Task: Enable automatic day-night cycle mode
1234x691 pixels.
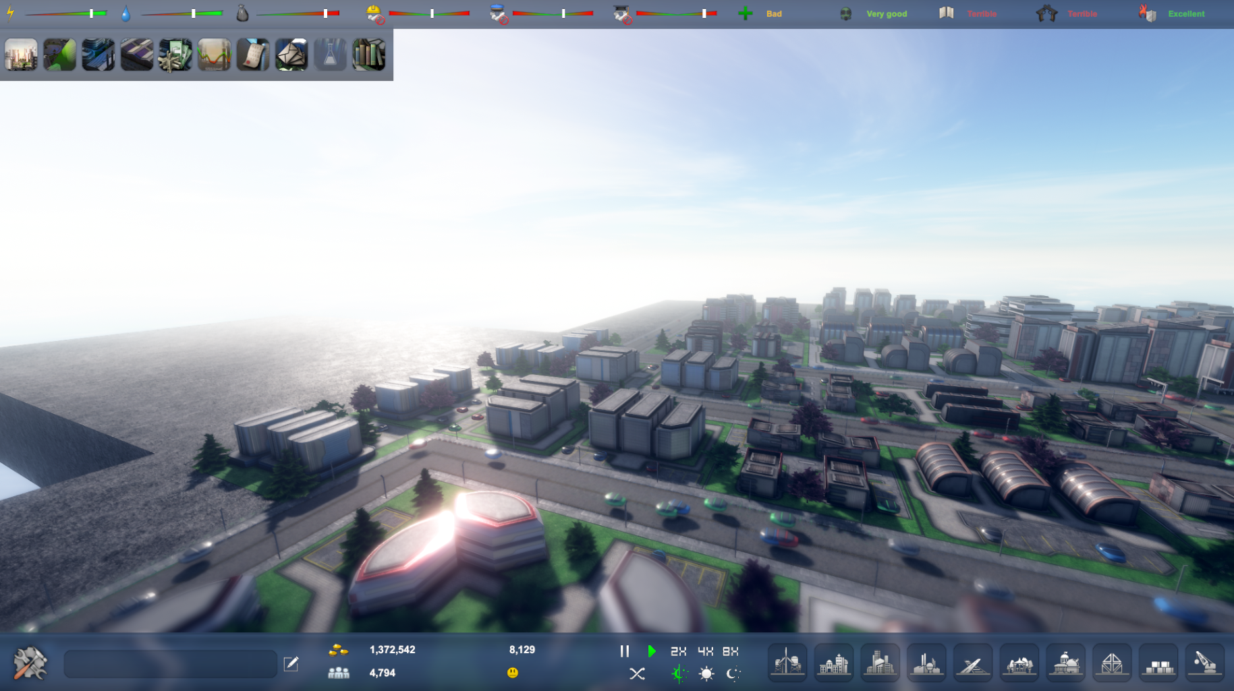Action: (x=679, y=673)
